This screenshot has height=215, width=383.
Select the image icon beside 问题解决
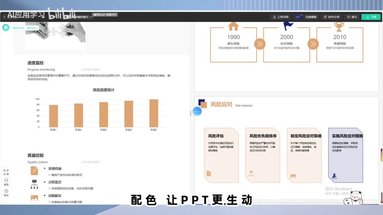34,197
